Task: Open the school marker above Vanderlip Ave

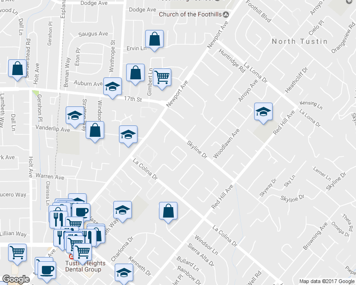Action: click(x=75, y=116)
